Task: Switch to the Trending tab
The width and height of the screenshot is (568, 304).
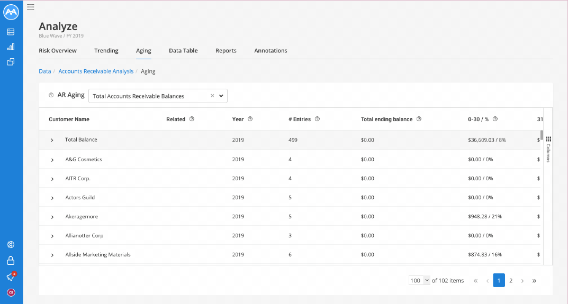Action: point(106,51)
